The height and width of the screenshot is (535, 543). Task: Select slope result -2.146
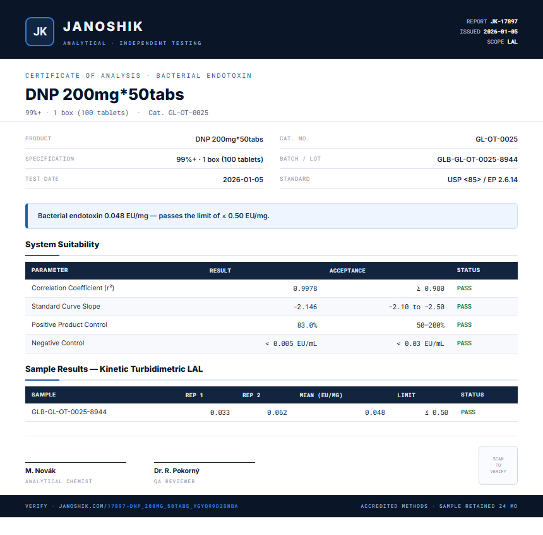pos(305,307)
